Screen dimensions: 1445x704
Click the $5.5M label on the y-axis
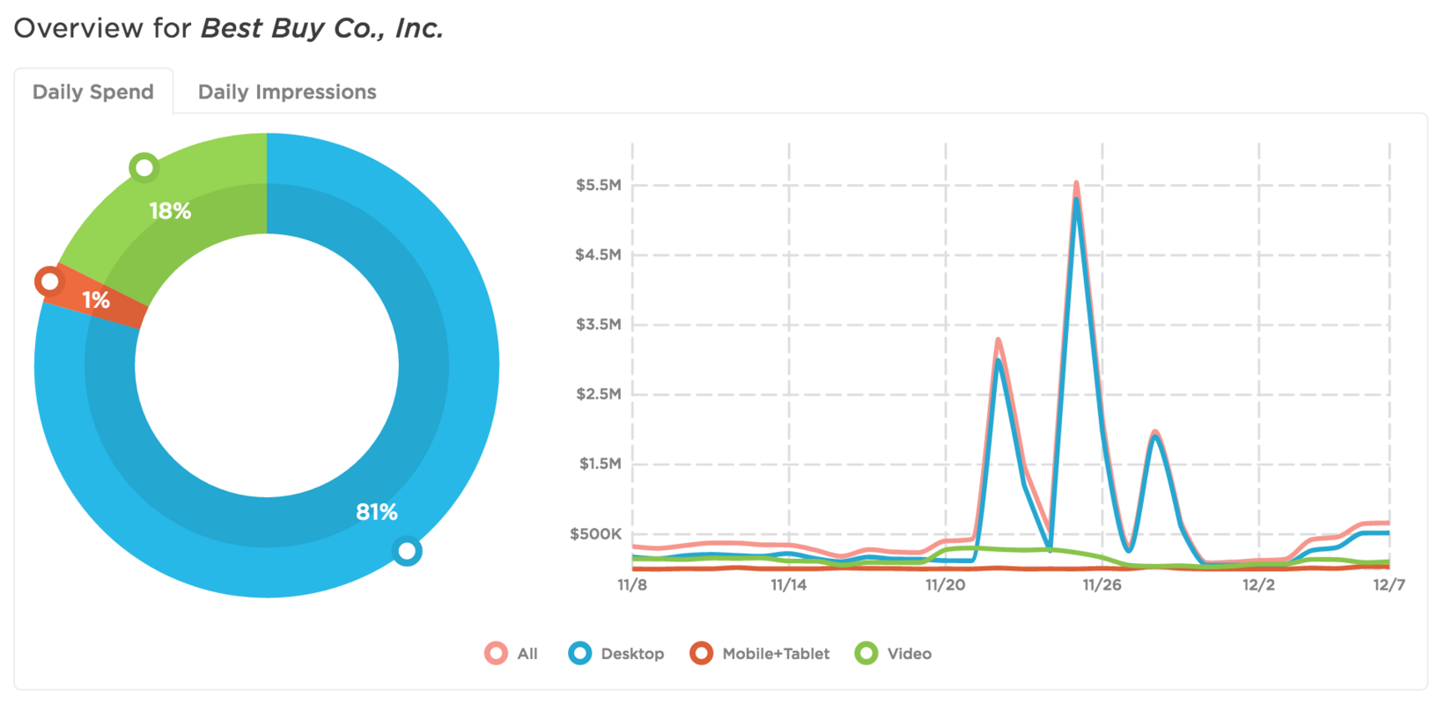click(598, 183)
